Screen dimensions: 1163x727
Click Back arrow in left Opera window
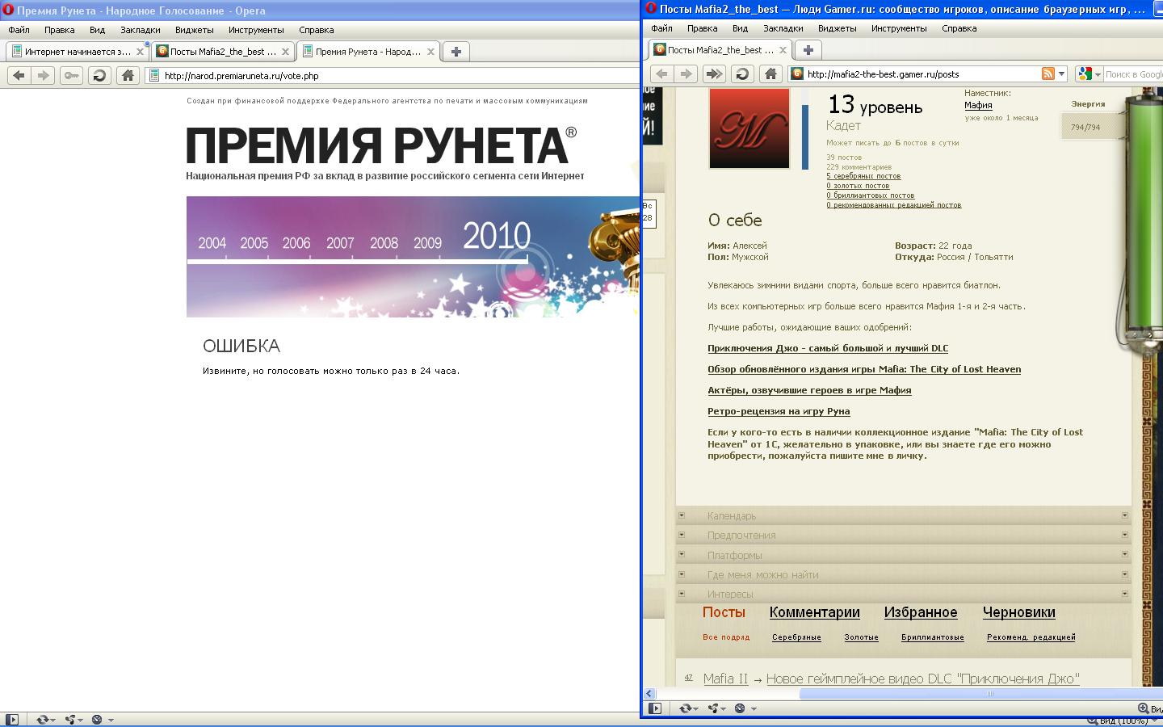tap(19, 75)
